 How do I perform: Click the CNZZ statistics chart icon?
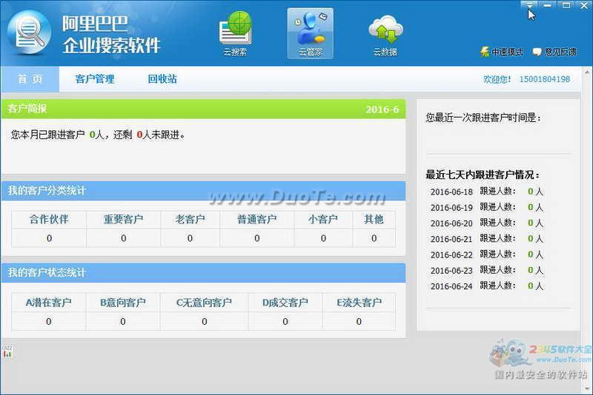pos(7,351)
